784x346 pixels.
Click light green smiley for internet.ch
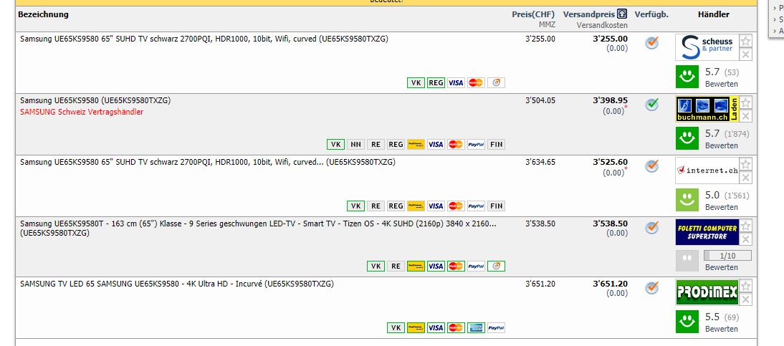[687, 200]
